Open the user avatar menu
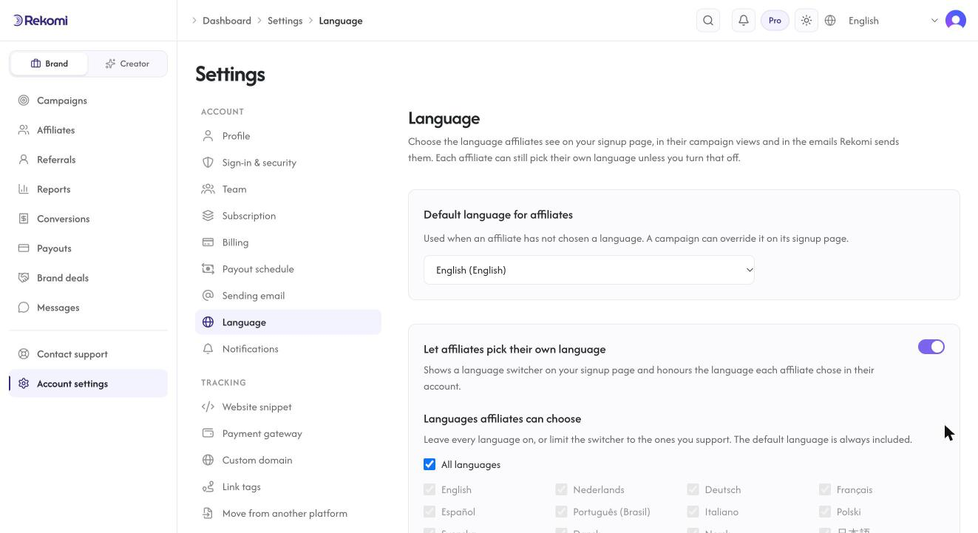 [x=956, y=21]
